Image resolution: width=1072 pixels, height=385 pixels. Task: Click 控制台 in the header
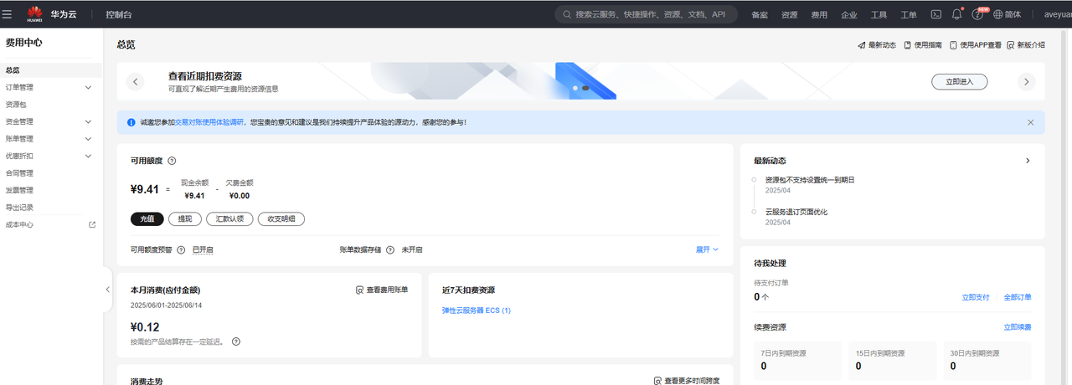(x=119, y=14)
